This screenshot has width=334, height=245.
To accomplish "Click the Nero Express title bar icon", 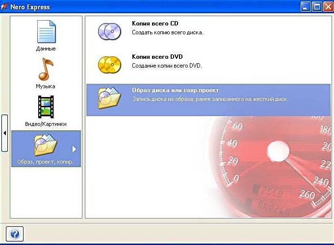I will point(5,7).
